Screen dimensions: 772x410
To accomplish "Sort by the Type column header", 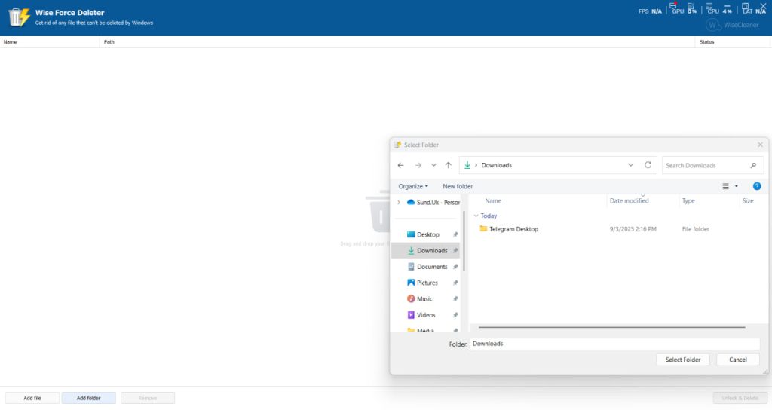I will tap(688, 200).
